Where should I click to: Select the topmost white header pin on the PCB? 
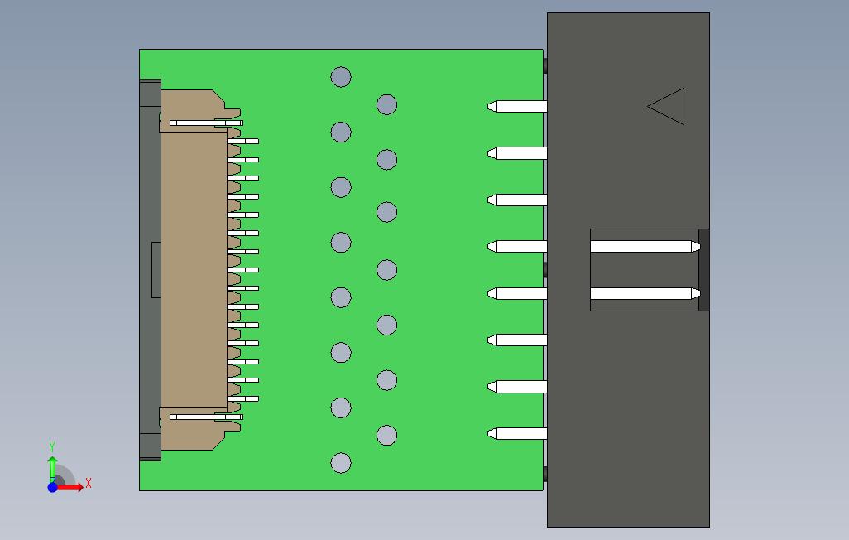517,106
